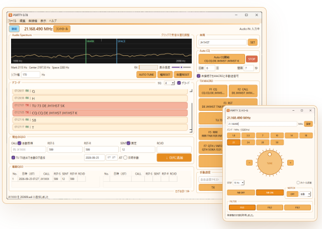
Task: Start Auto CQ with the Auto CQ開始 button
Action: click(221, 59)
